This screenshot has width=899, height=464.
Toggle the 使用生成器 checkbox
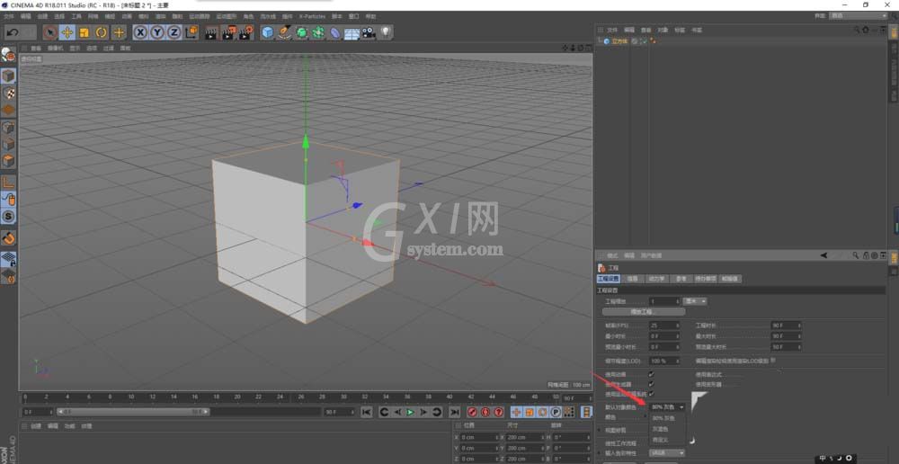click(x=651, y=384)
